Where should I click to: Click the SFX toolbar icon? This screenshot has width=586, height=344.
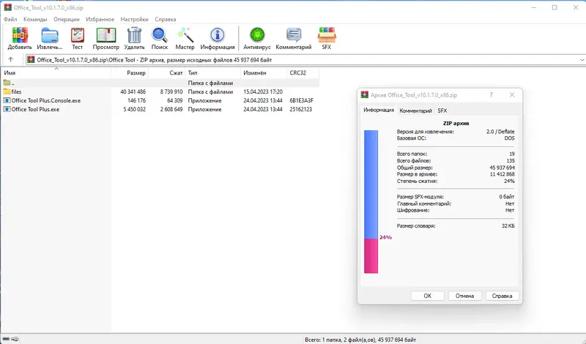point(327,35)
